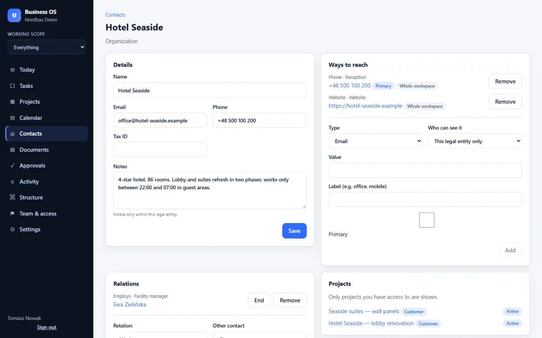Click the Structure sidebar icon
542x338 pixels.
pyautogui.click(x=12, y=197)
